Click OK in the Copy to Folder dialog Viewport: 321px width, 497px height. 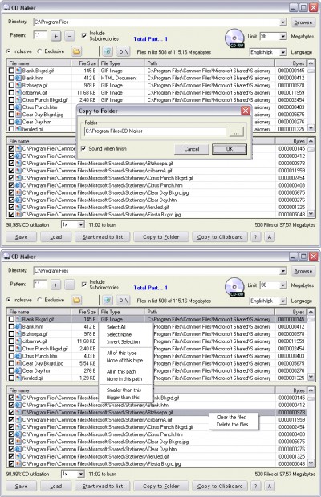coord(230,149)
